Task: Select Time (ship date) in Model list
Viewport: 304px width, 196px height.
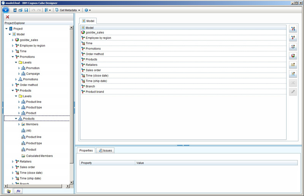Action: pos(183,81)
